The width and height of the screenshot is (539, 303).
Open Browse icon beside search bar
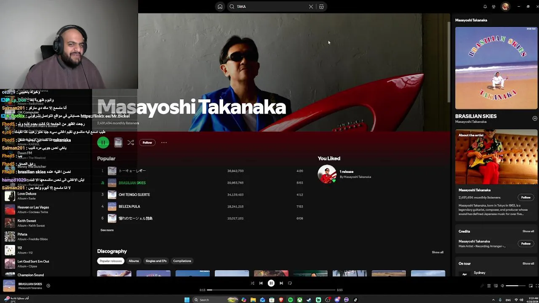tap(321, 7)
